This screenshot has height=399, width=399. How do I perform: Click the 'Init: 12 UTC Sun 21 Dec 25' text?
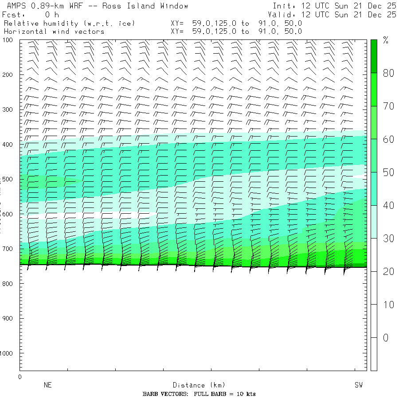coord(334,6)
